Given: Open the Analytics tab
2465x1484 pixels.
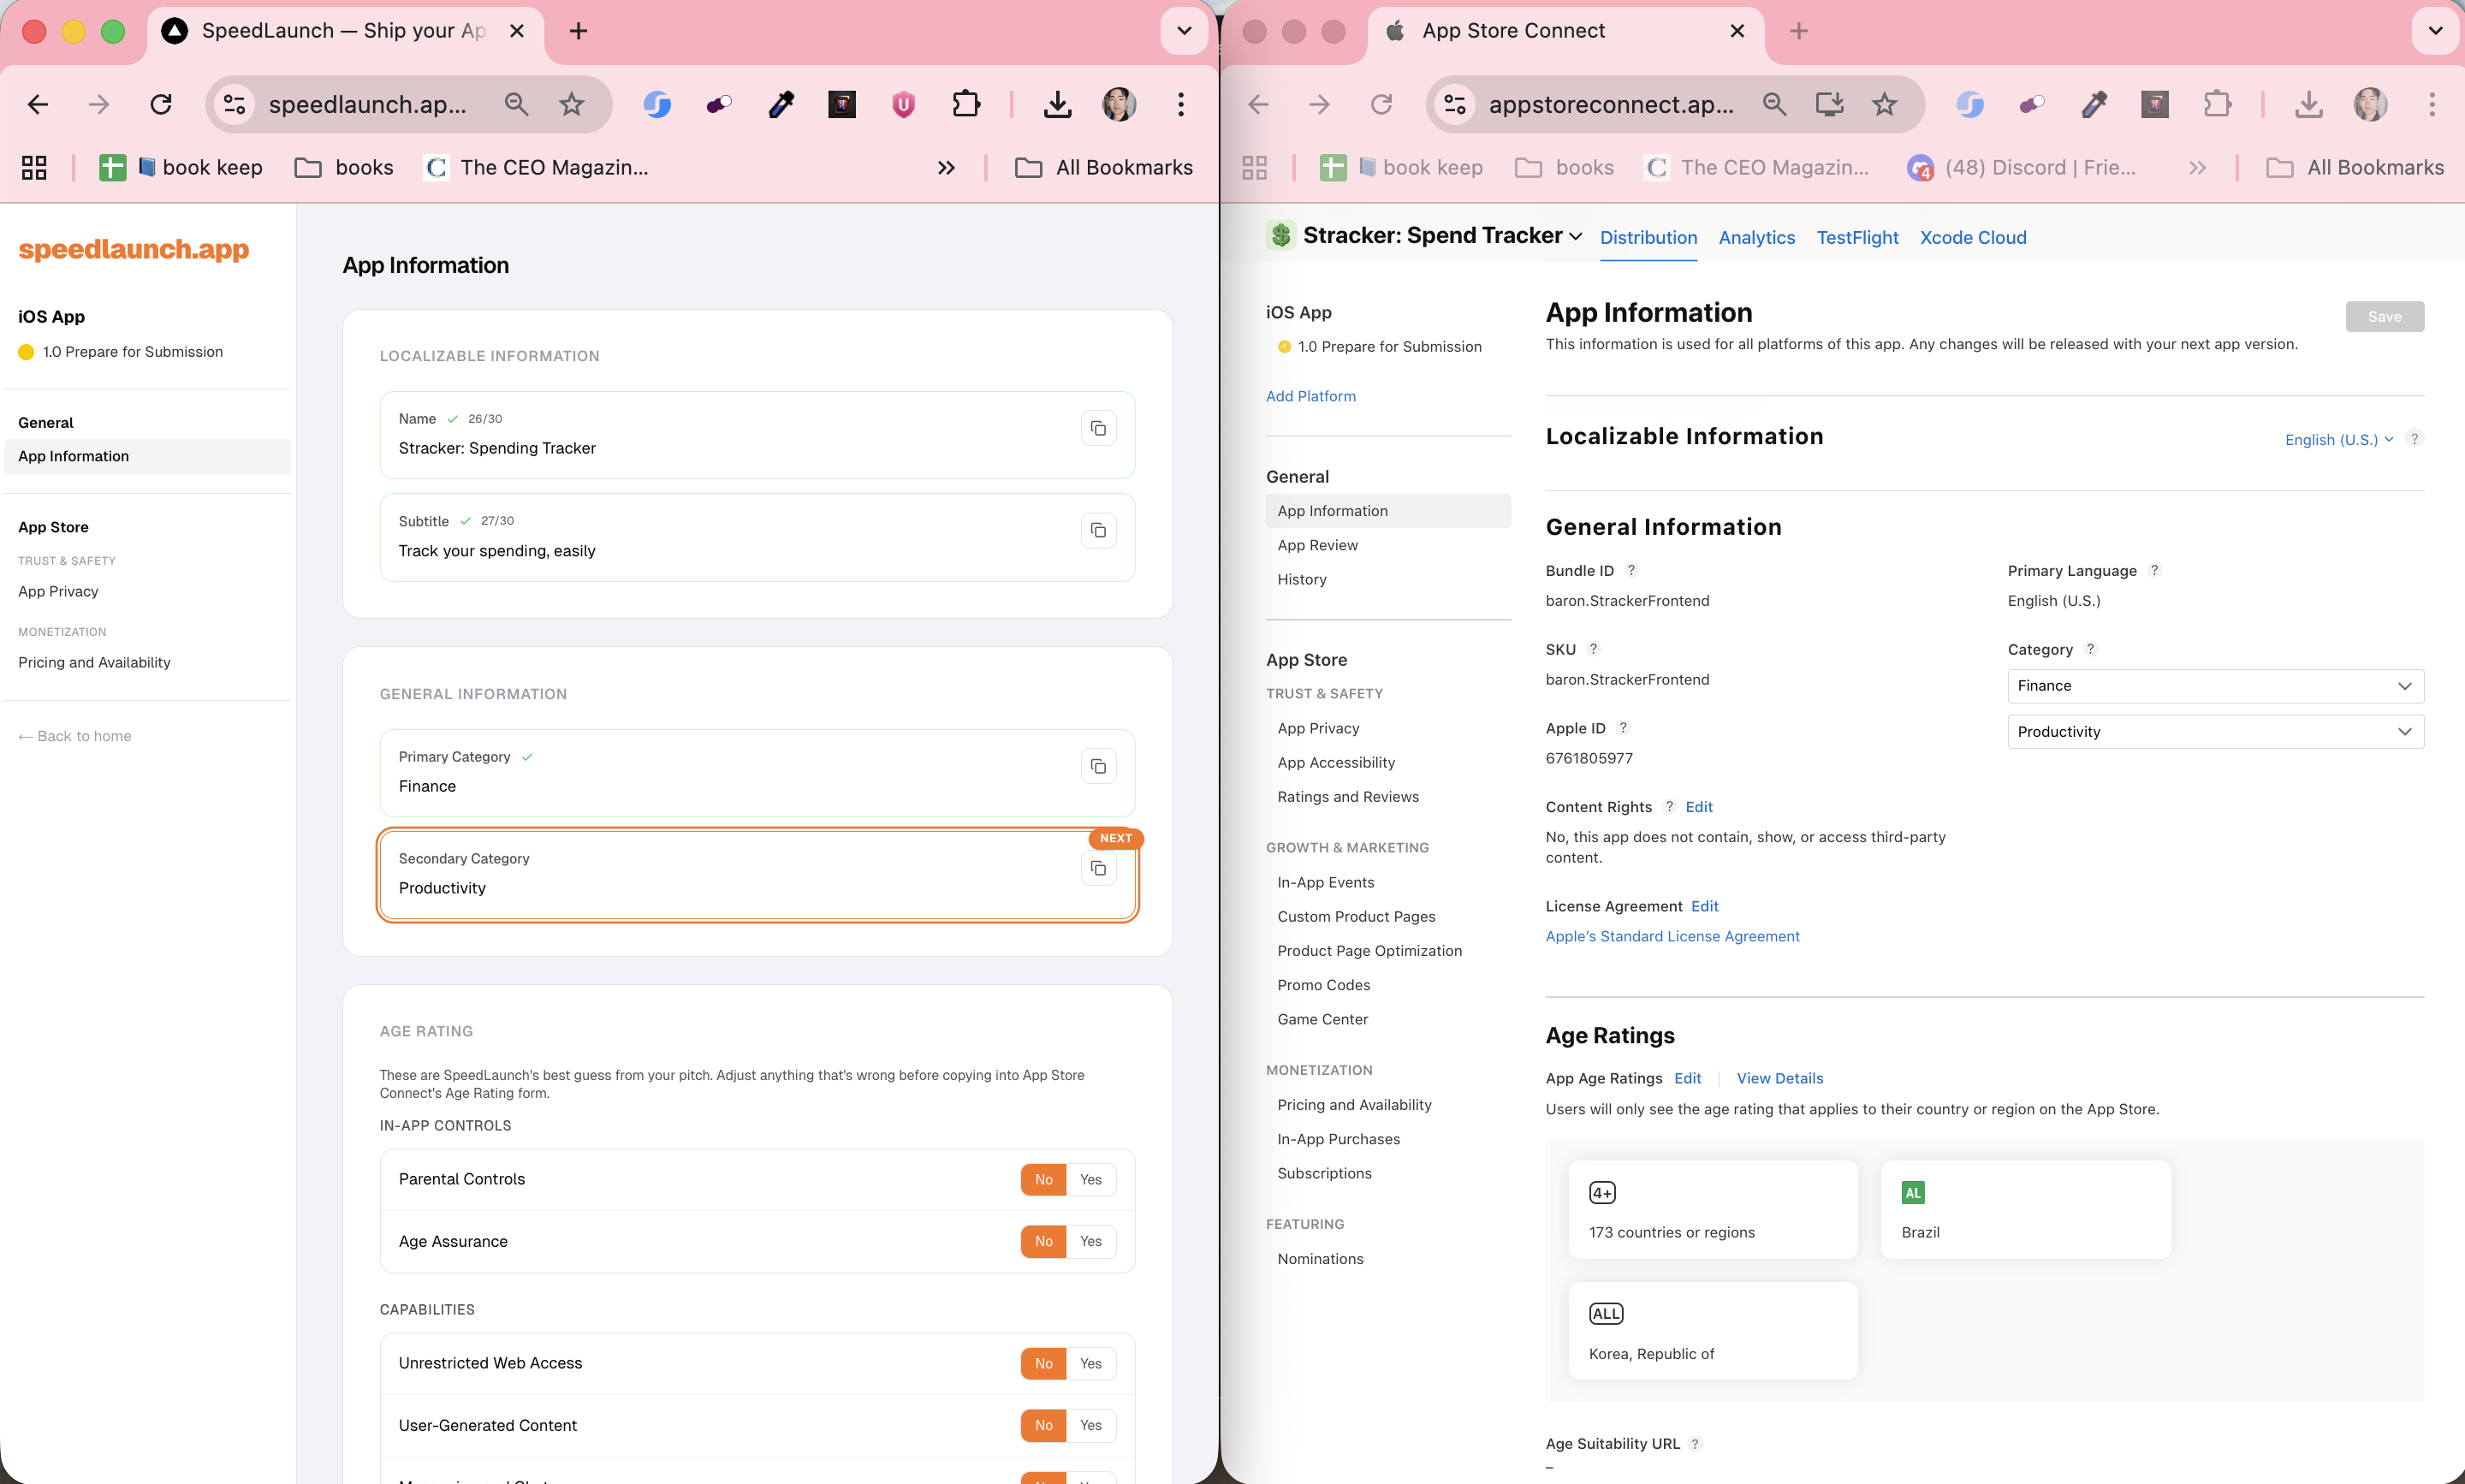Looking at the screenshot, I should [1756, 238].
